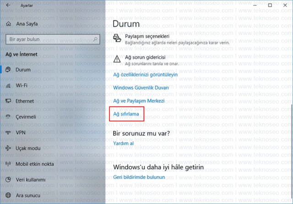Image resolution: width=293 pixels, height=204 pixels.
Task: Click the Yardım al link
Action: (x=123, y=143)
